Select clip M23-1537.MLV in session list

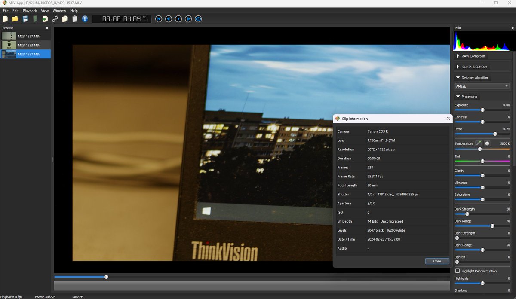25,54
